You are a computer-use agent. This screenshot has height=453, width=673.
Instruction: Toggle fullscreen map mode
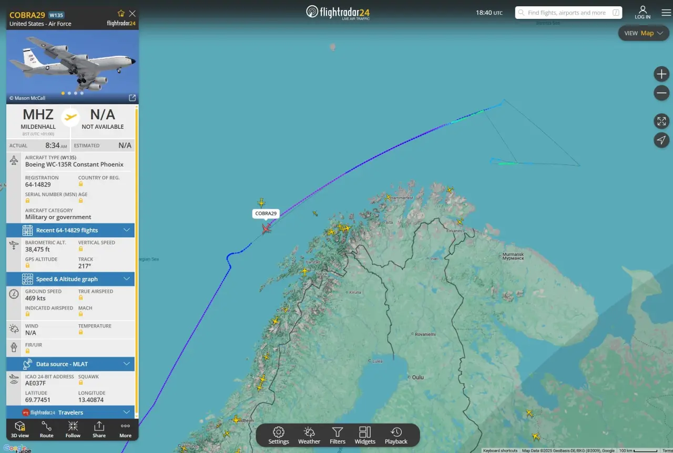661,121
